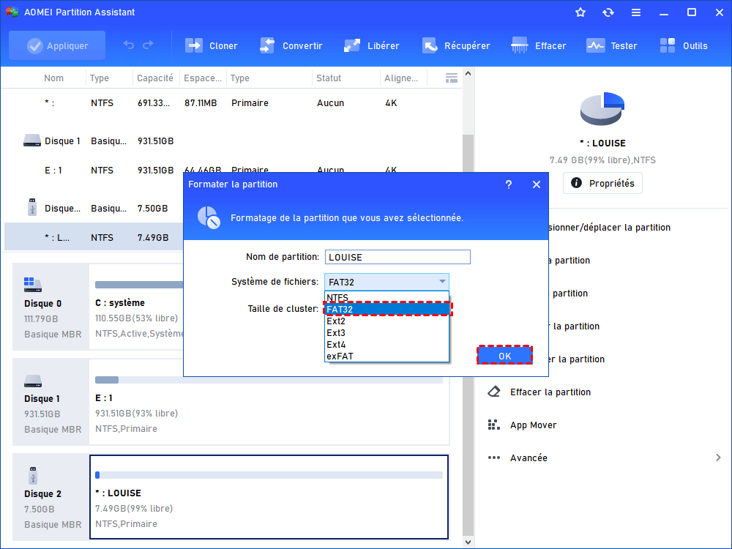Click the Nom de partition input field

pyautogui.click(x=397, y=257)
